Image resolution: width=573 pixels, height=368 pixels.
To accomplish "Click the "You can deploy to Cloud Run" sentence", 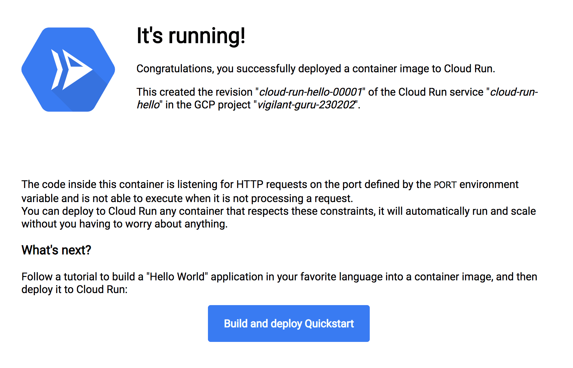I will tap(89, 211).
